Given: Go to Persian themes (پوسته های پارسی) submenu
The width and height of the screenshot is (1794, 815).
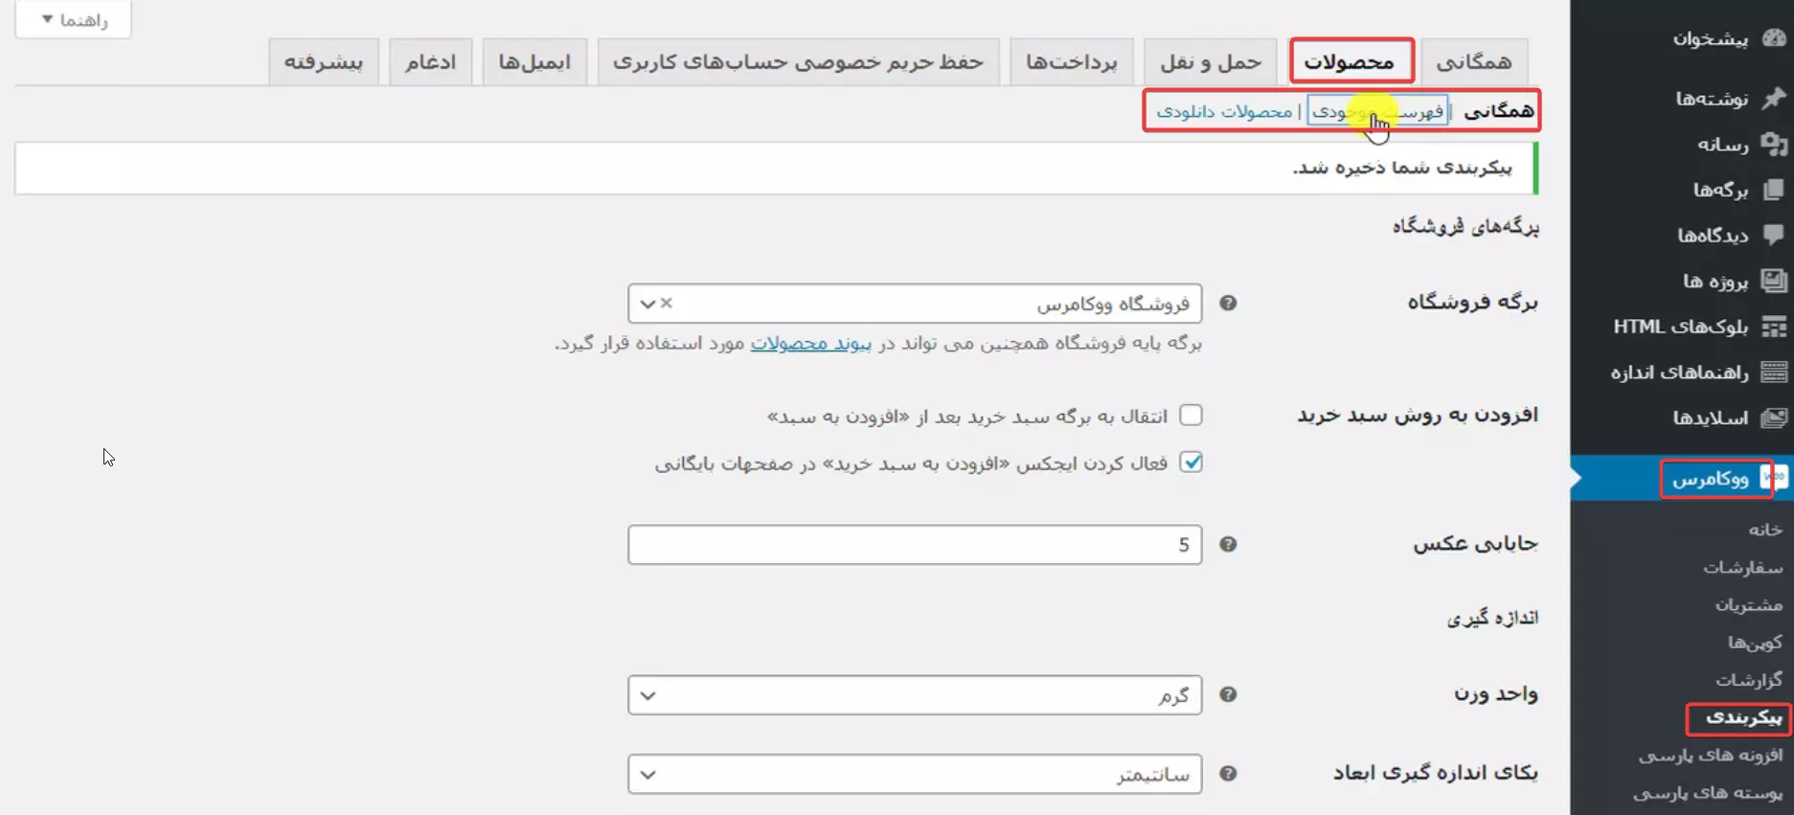Looking at the screenshot, I should (x=1708, y=792).
